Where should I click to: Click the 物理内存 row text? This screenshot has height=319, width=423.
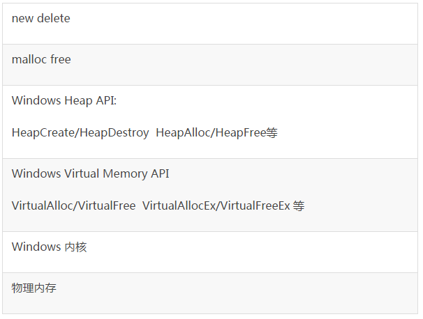click(34, 288)
